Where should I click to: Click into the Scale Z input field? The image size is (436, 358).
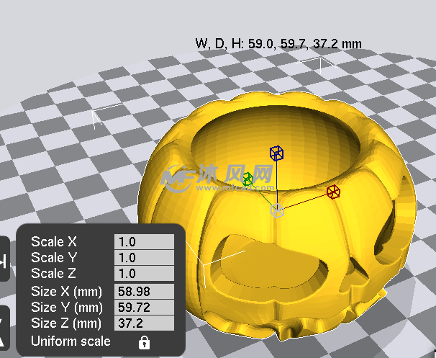click(x=144, y=274)
